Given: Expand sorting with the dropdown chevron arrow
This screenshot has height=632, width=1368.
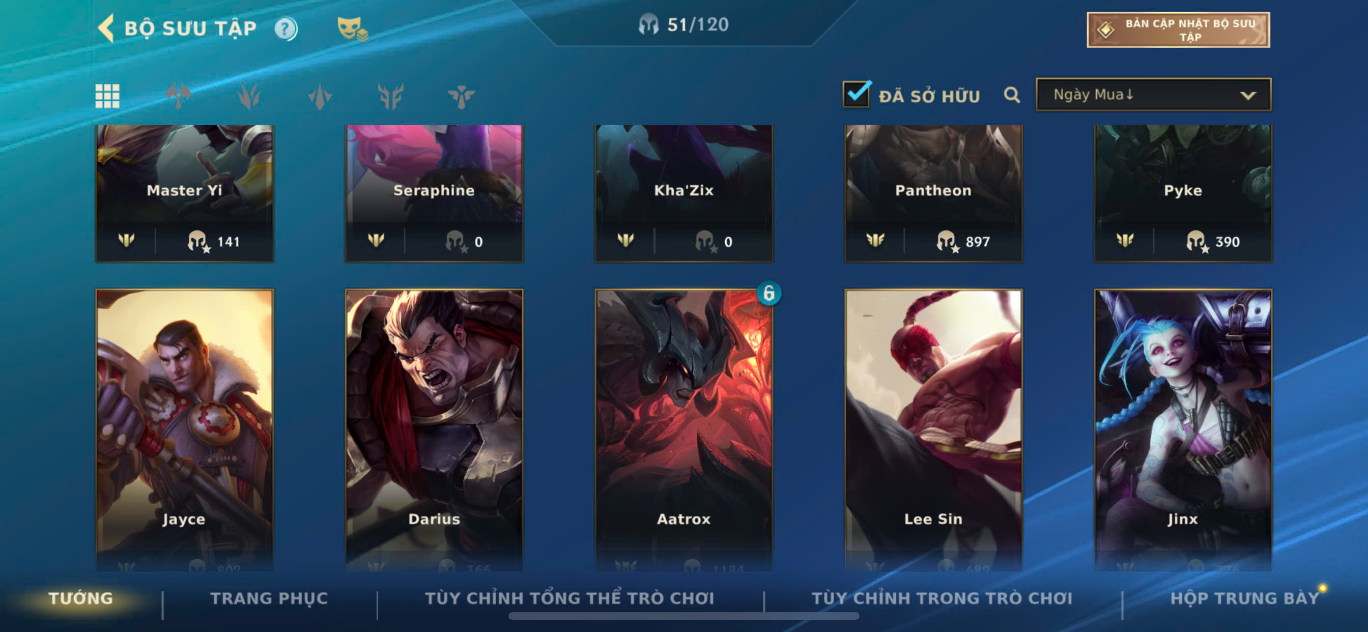Looking at the screenshot, I should tap(1248, 96).
